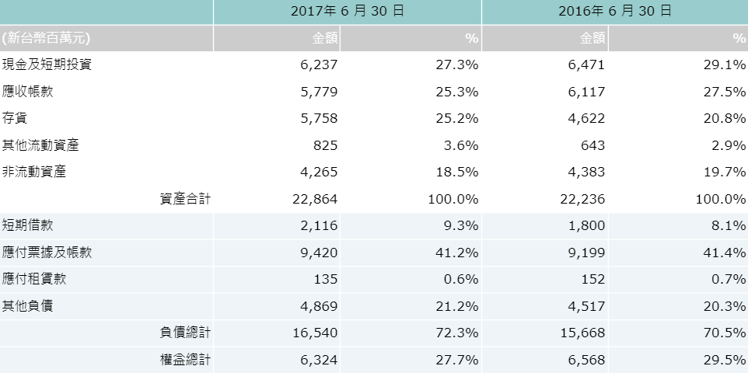Screen dimensions: 748x373
Task: Select the 41.2% payables percentage cell
Action: (460, 253)
